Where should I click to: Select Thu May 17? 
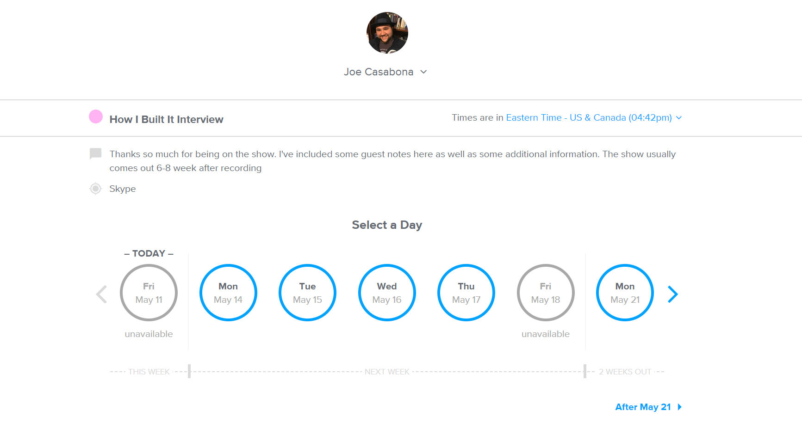tap(466, 293)
